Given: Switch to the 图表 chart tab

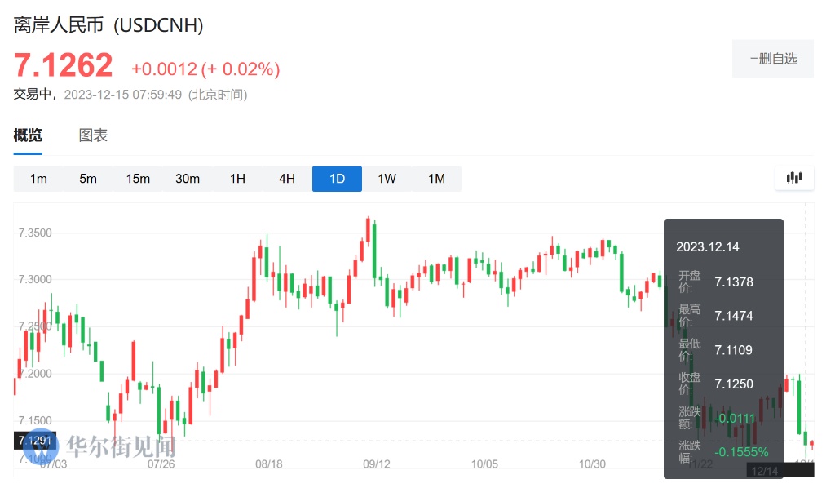Looking at the screenshot, I should coord(93,135).
